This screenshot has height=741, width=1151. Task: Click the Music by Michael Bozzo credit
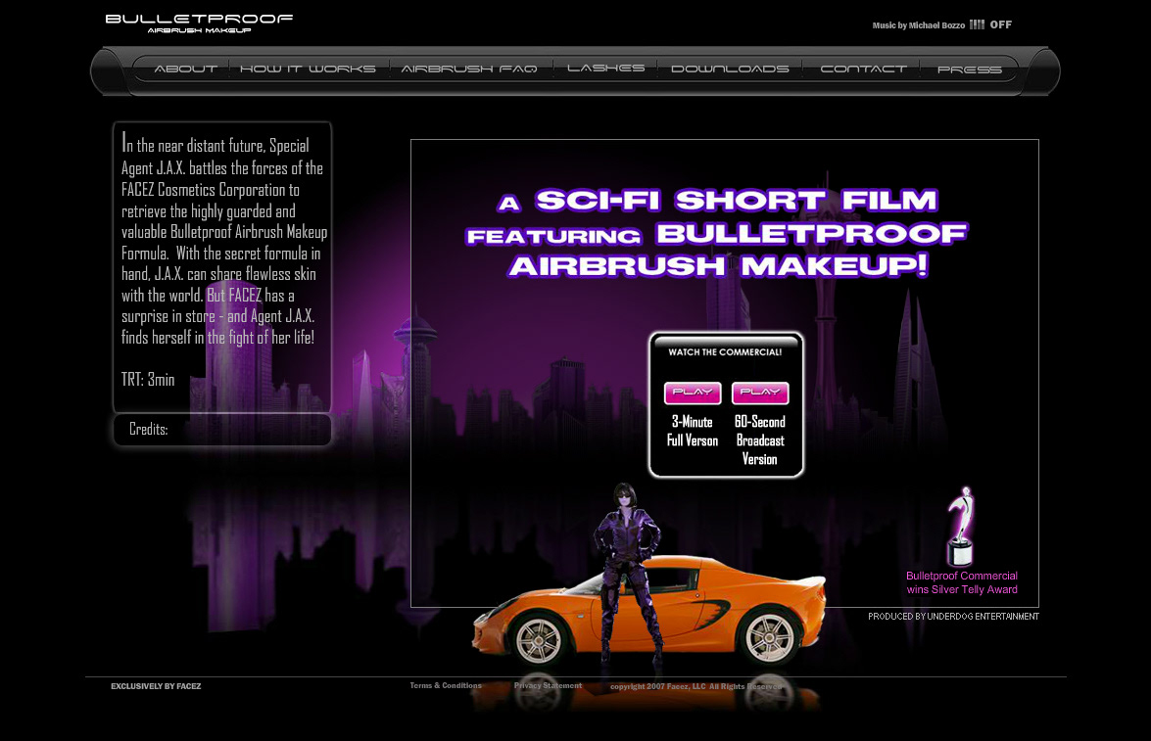tap(918, 24)
